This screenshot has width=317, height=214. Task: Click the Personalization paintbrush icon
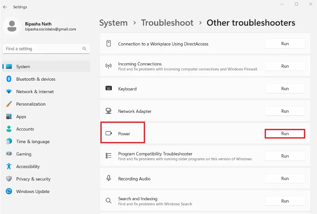point(9,104)
